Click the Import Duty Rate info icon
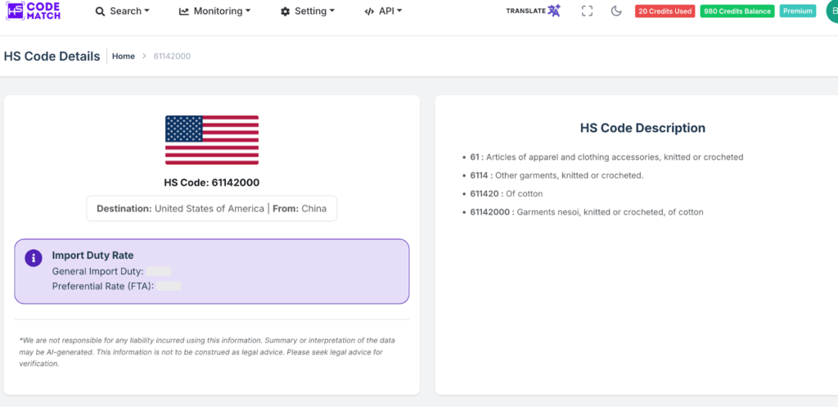 pos(34,258)
